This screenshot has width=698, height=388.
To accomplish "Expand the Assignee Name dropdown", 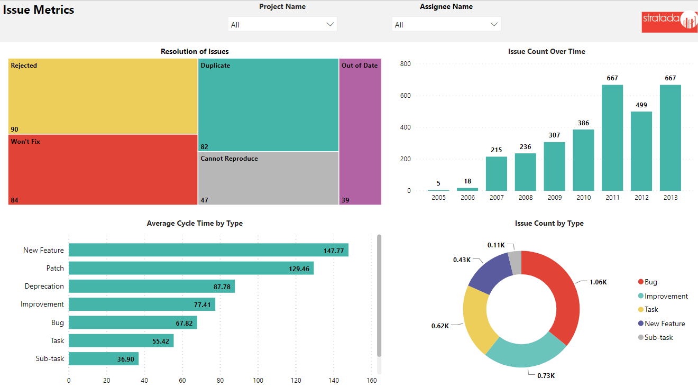I will [x=446, y=24].
